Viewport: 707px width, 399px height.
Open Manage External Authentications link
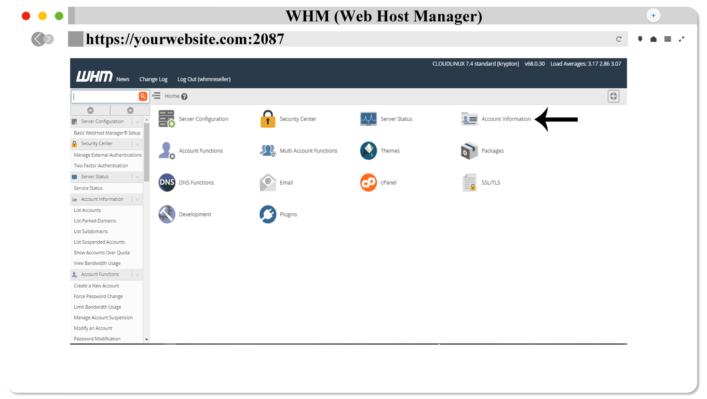point(107,155)
